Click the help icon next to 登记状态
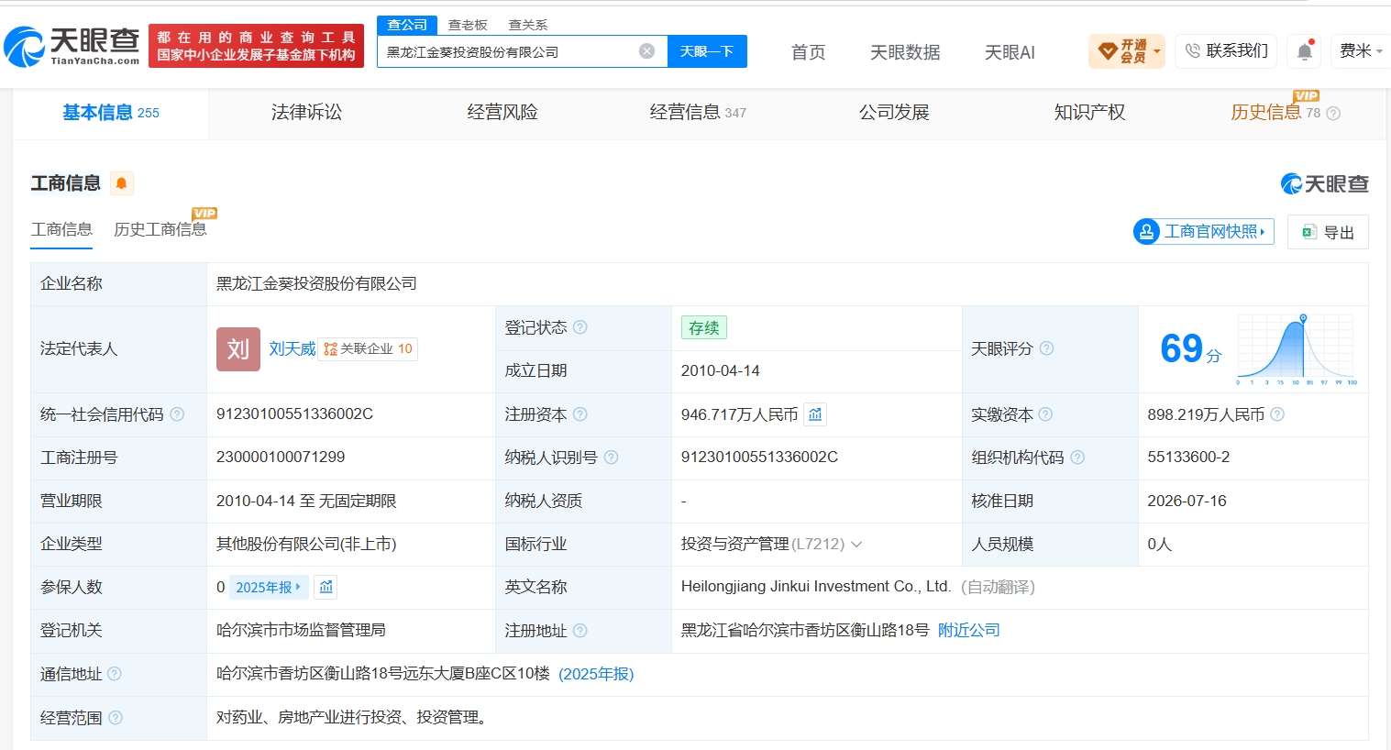 pyautogui.click(x=580, y=327)
